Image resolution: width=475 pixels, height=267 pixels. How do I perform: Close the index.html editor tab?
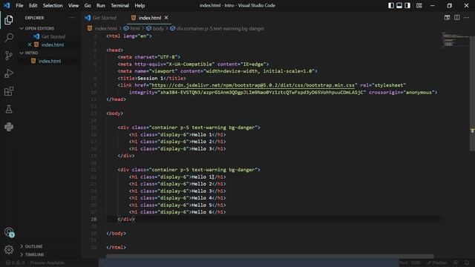click(166, 18)
